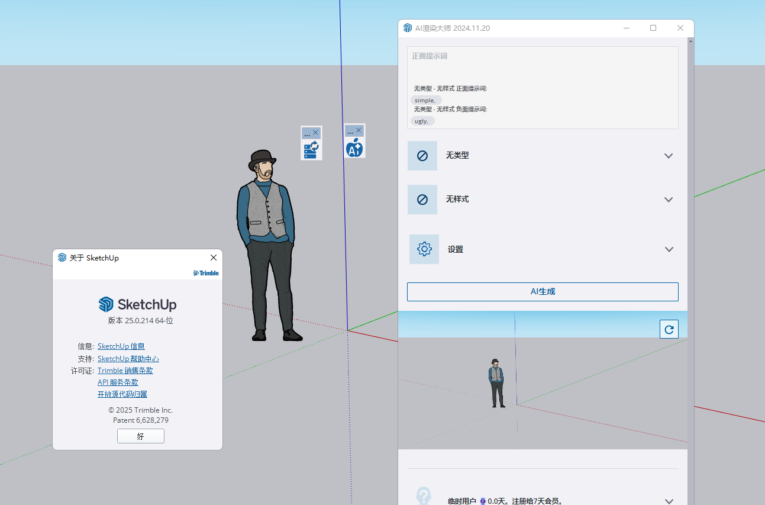
Task: Click the Trimble logo in the About dialog
Action: click(206, 273)
